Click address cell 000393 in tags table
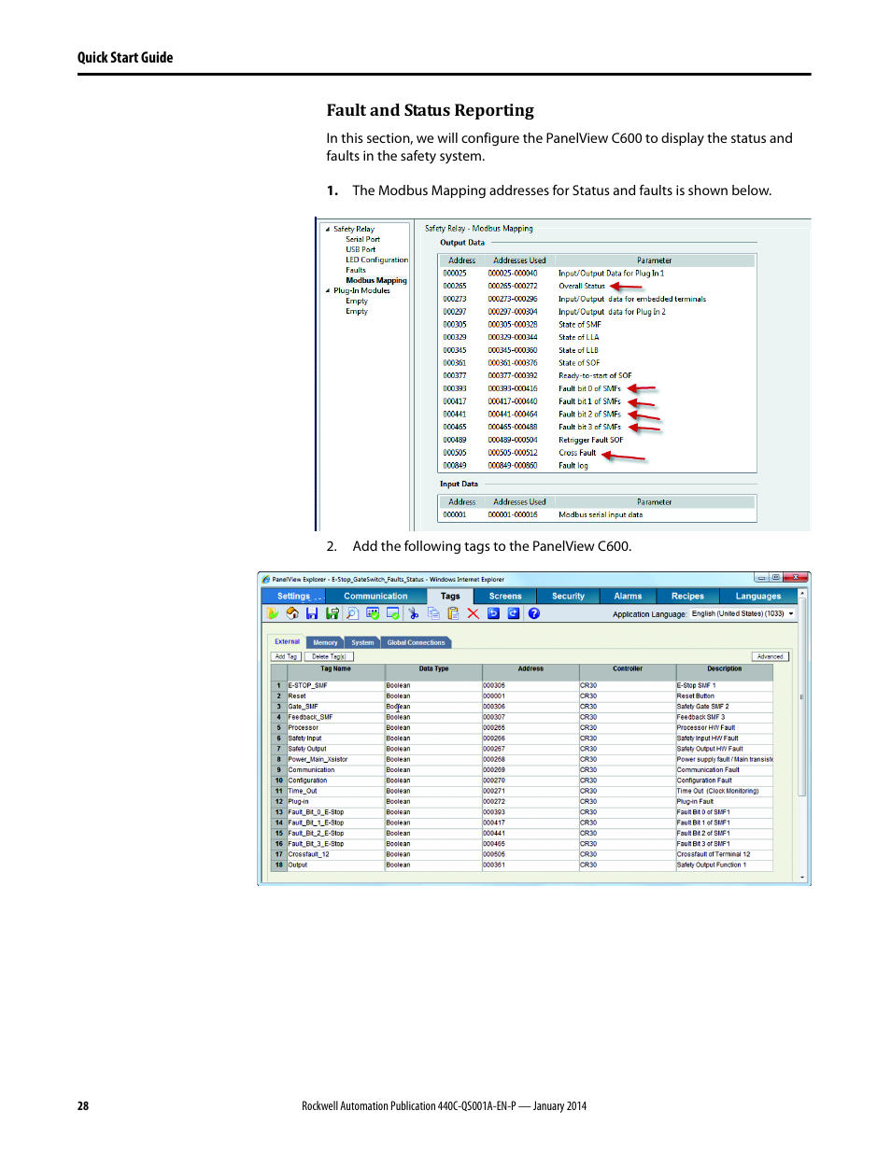The height and width of the screenshot is (1153, 891). coord(530,812)
